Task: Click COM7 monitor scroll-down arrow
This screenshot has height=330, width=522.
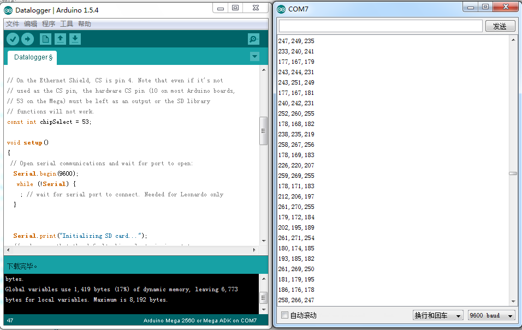Action: pyautogui.click(x=513, y=302)
